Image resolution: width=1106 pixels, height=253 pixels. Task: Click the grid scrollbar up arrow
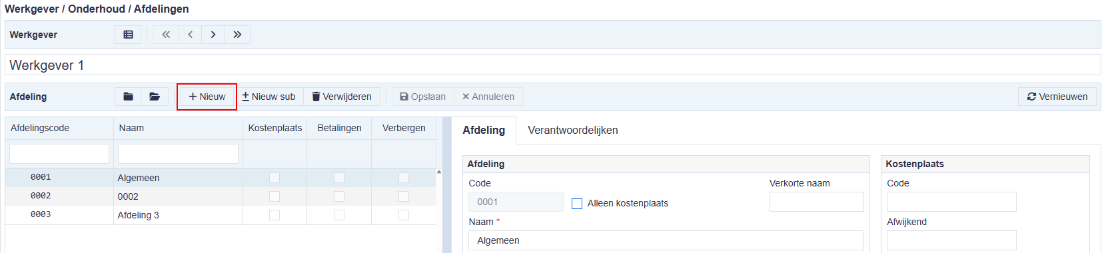pyautogui.click(x=439, y=172)
